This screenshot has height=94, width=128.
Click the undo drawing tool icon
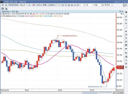(x=126, y=20)
